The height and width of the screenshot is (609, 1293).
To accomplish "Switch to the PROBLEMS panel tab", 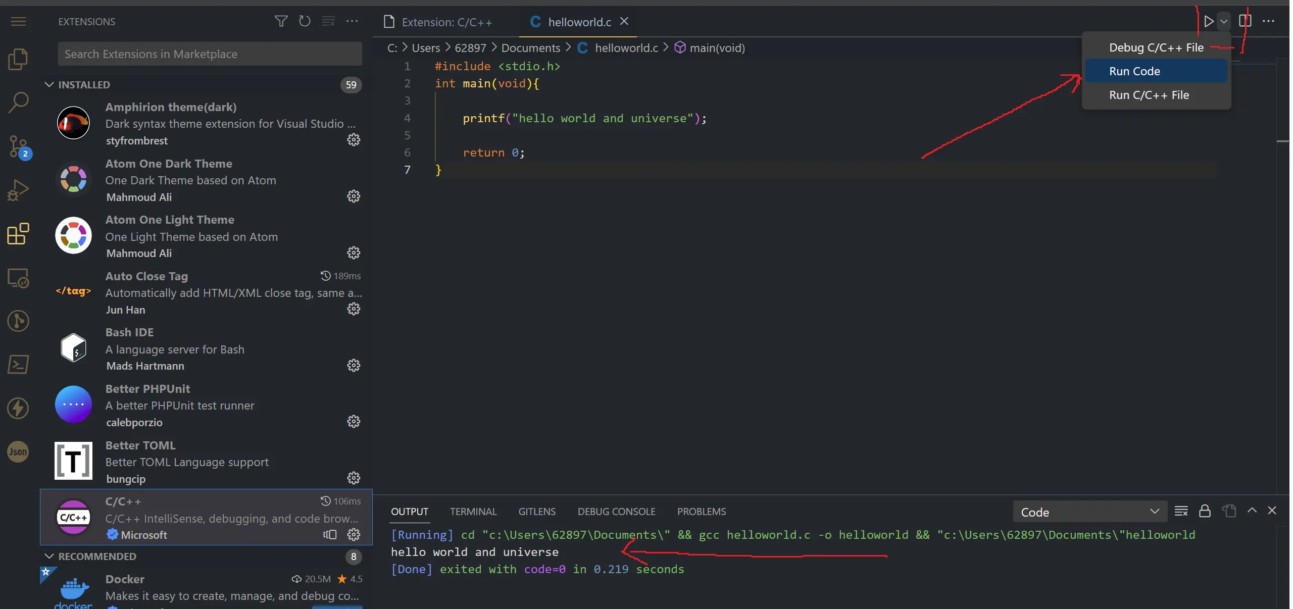I will 702,512.
